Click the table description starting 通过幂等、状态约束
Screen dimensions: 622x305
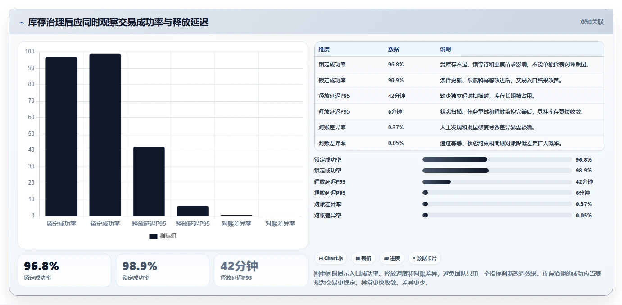501,143
